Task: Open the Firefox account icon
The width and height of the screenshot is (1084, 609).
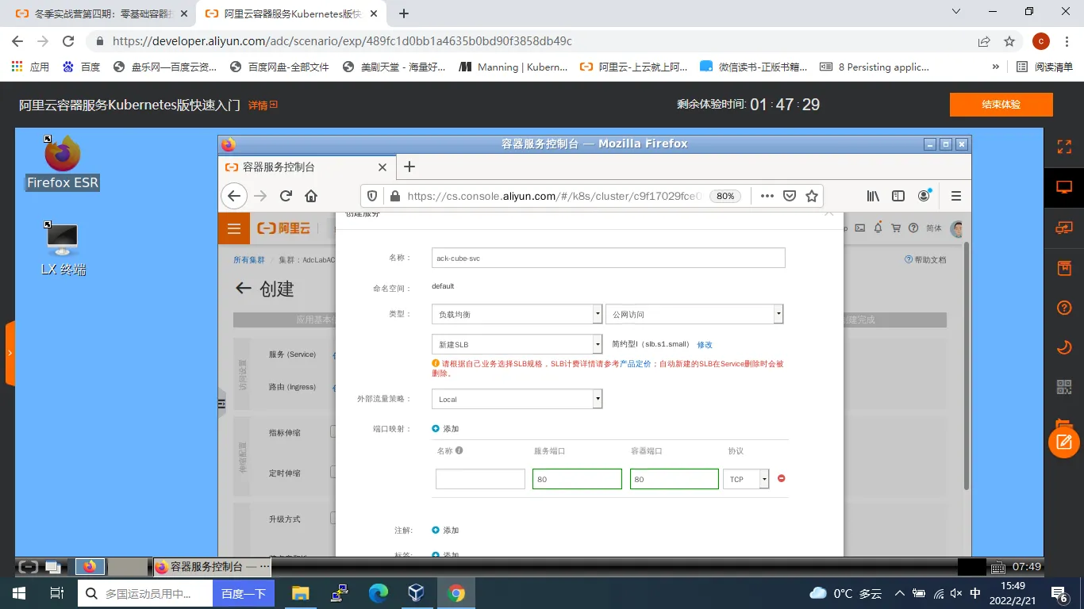Action: 924,196
